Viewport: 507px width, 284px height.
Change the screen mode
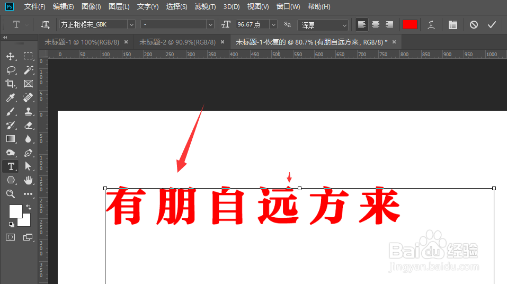click(x=28, y=237)
